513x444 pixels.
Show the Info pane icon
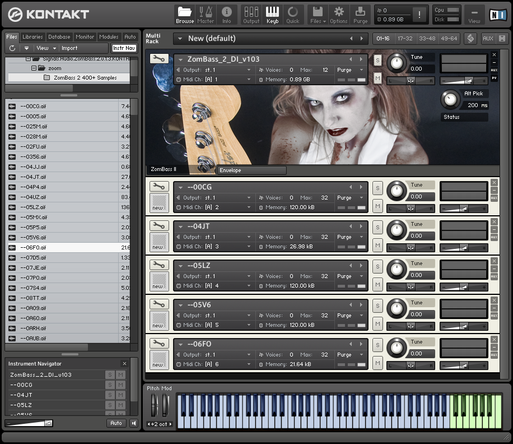226,15
